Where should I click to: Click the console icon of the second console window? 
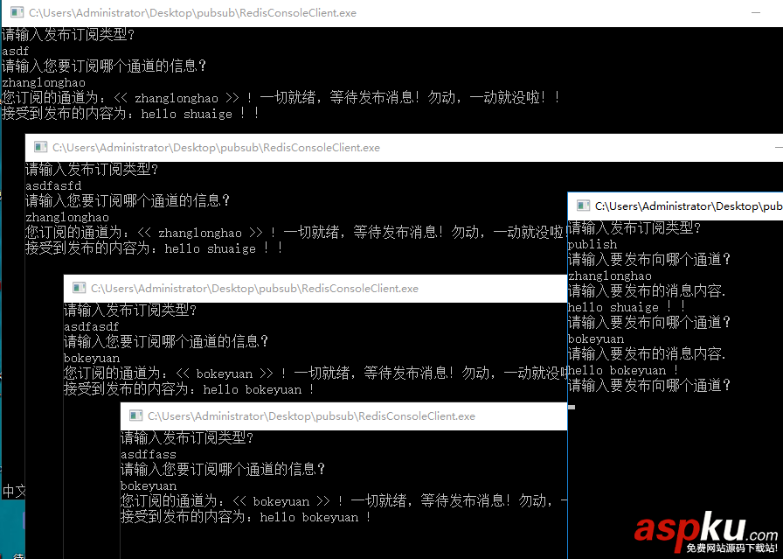click(x=40, y=147)
